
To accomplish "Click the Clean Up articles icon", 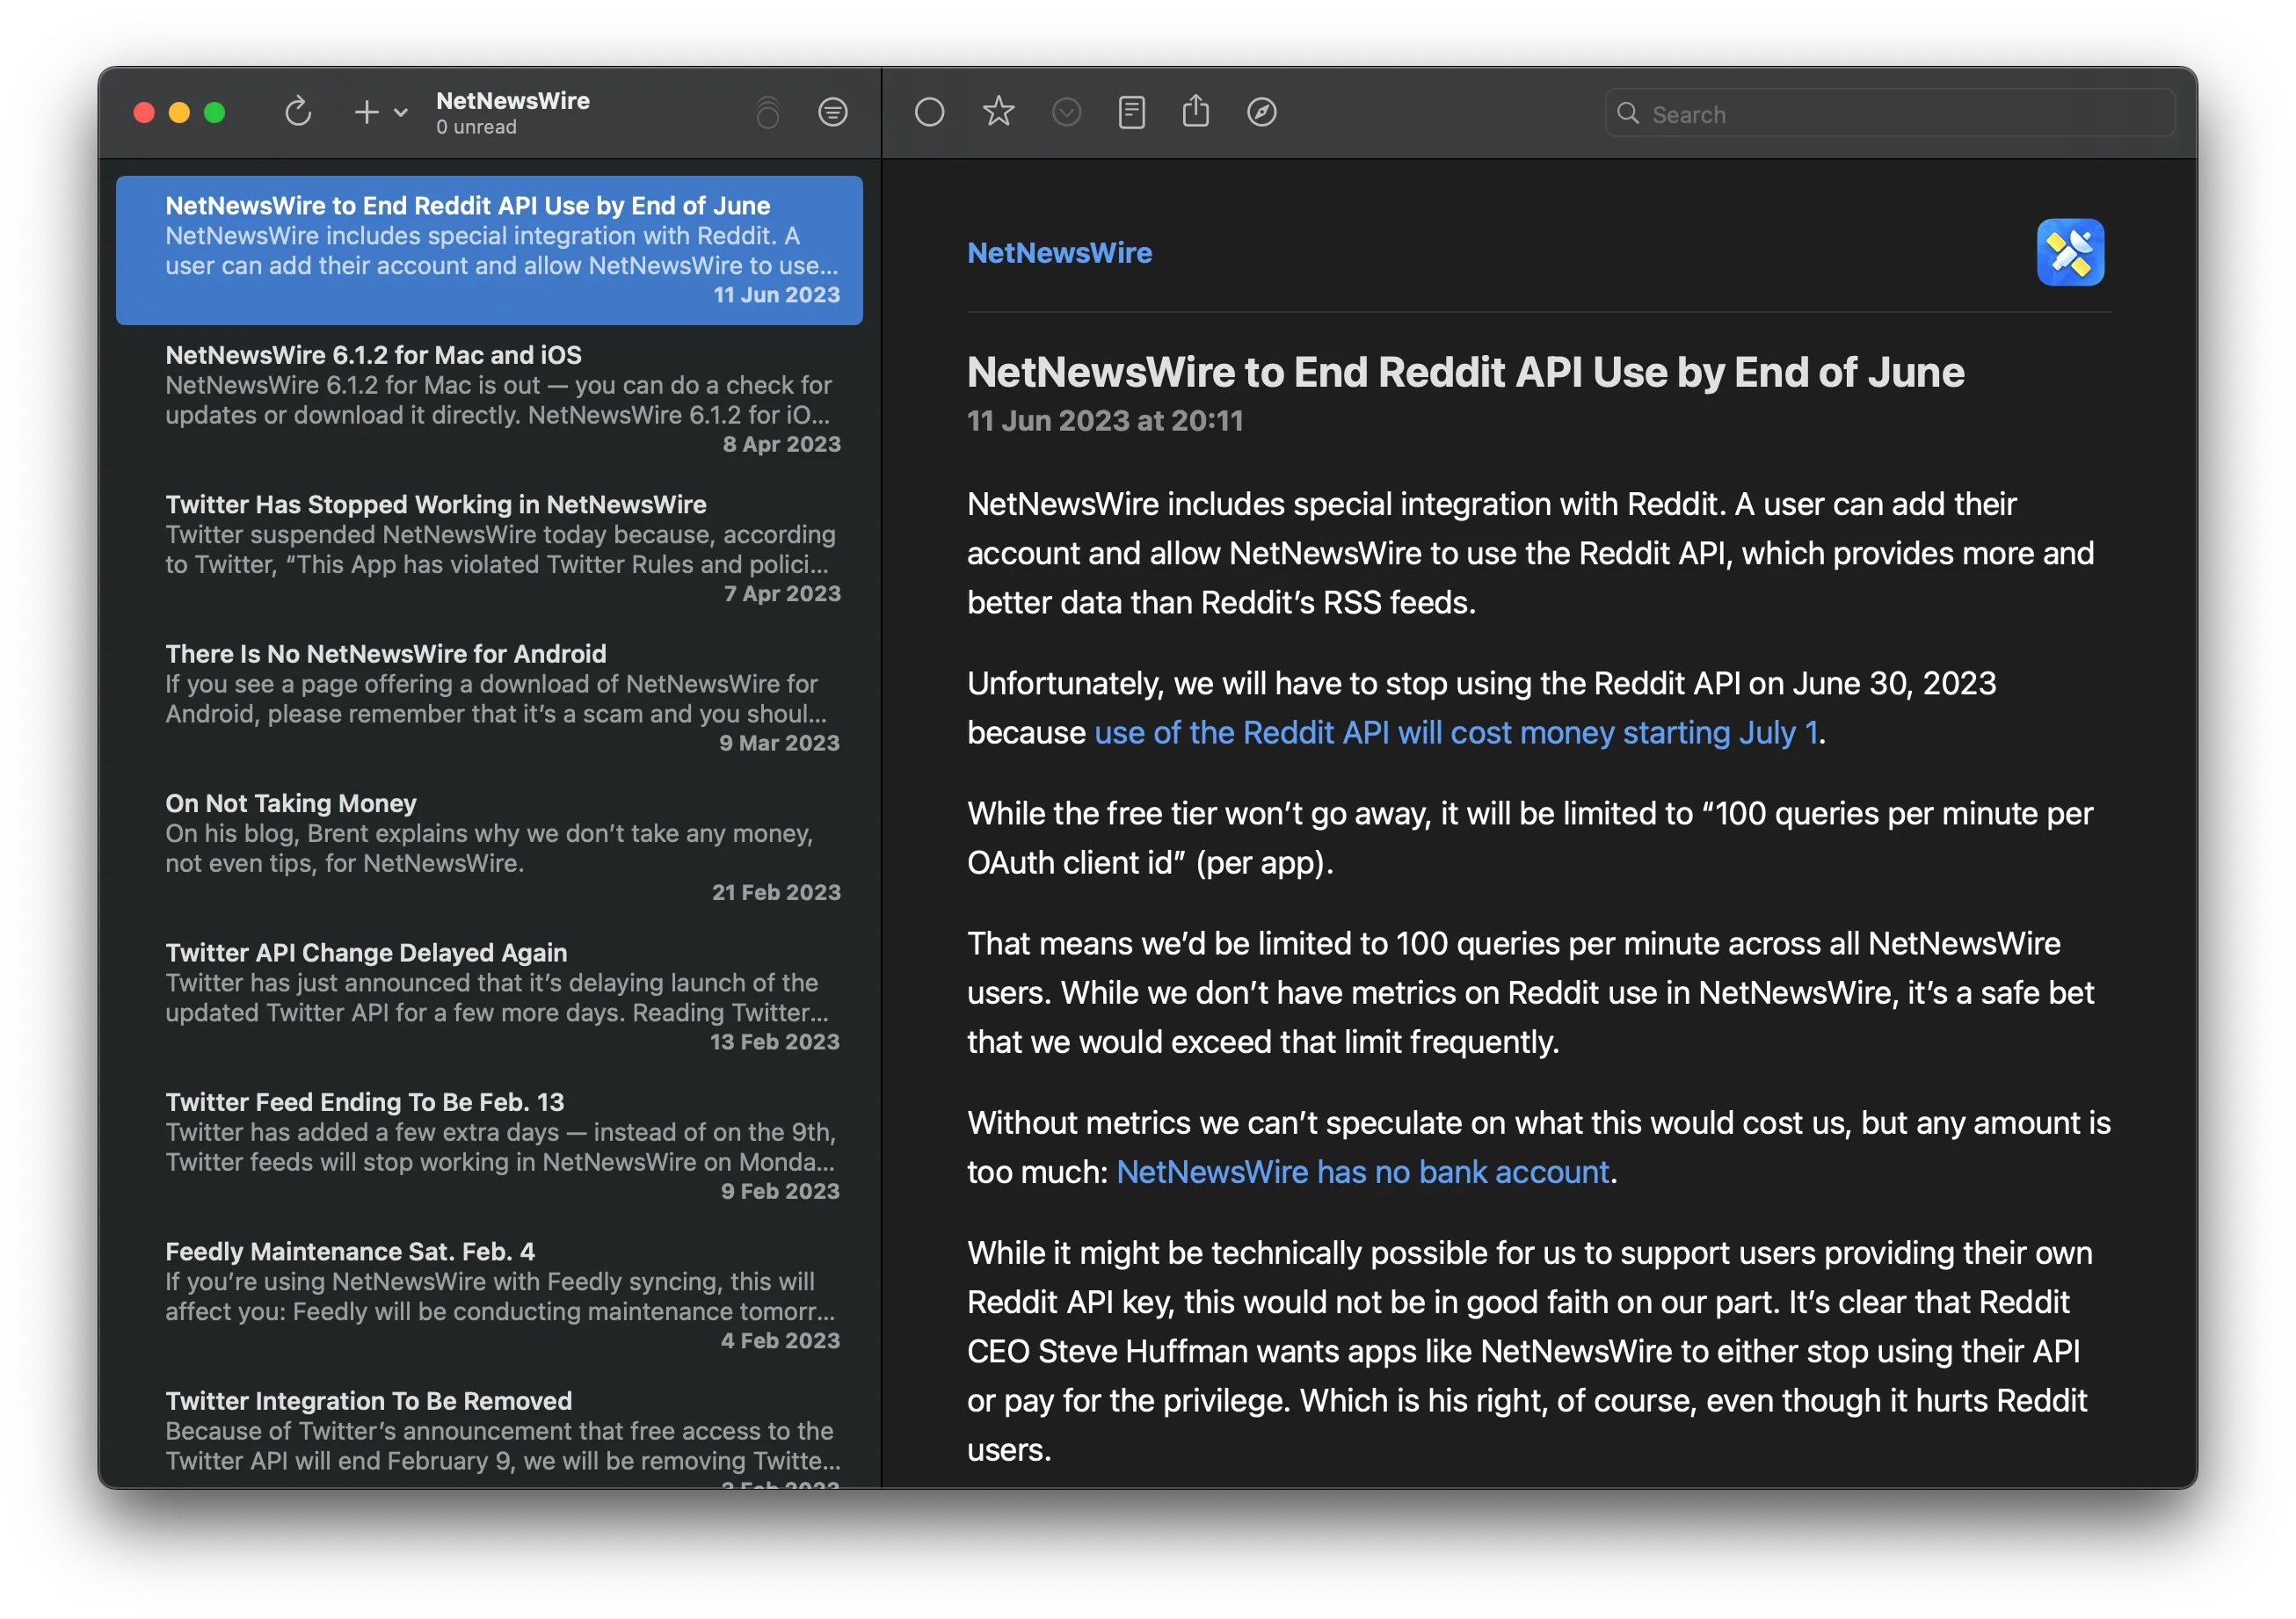I will point(768,112).
